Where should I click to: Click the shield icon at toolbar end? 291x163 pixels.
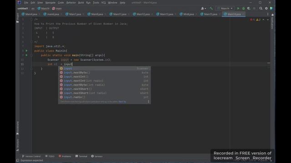[271, 8]
